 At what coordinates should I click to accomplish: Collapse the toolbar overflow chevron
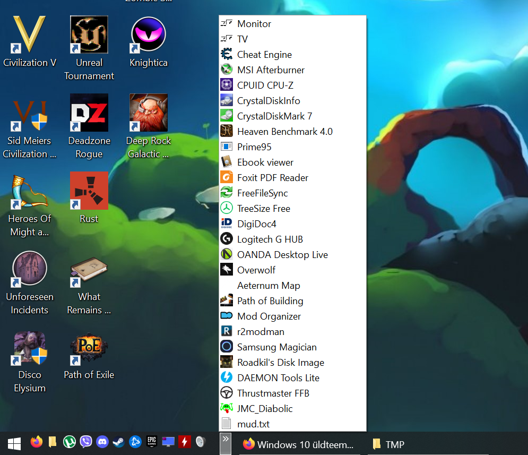point(226,443)
